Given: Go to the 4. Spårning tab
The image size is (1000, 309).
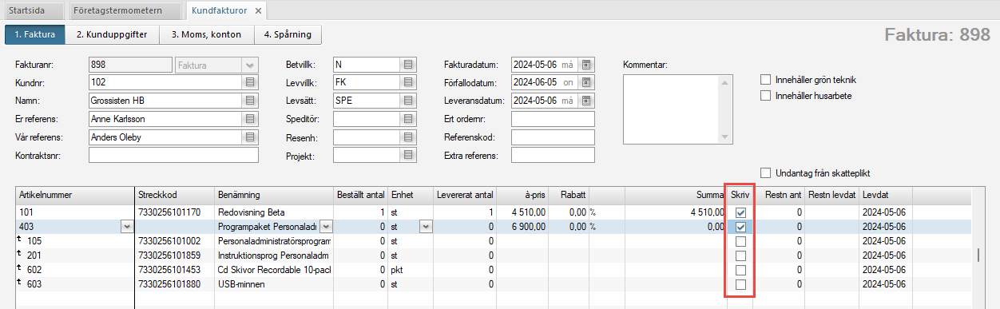Looking at the screenshot, I should [x=288, y=34].
